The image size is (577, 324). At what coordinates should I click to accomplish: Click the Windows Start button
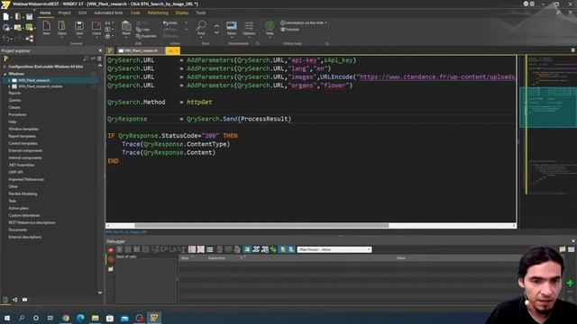click(7, 318)
